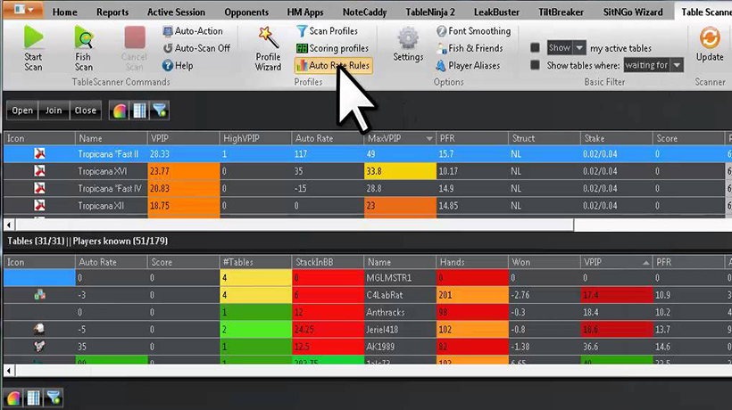Run the Fish Scan

tap(84, 48)
